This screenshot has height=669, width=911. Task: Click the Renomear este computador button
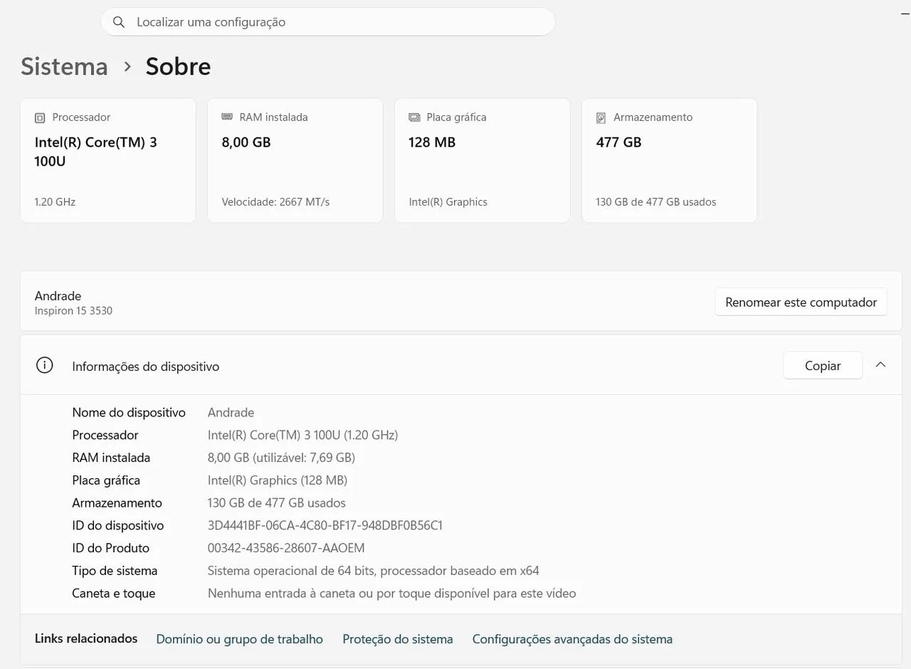click(x=801, y=302)
